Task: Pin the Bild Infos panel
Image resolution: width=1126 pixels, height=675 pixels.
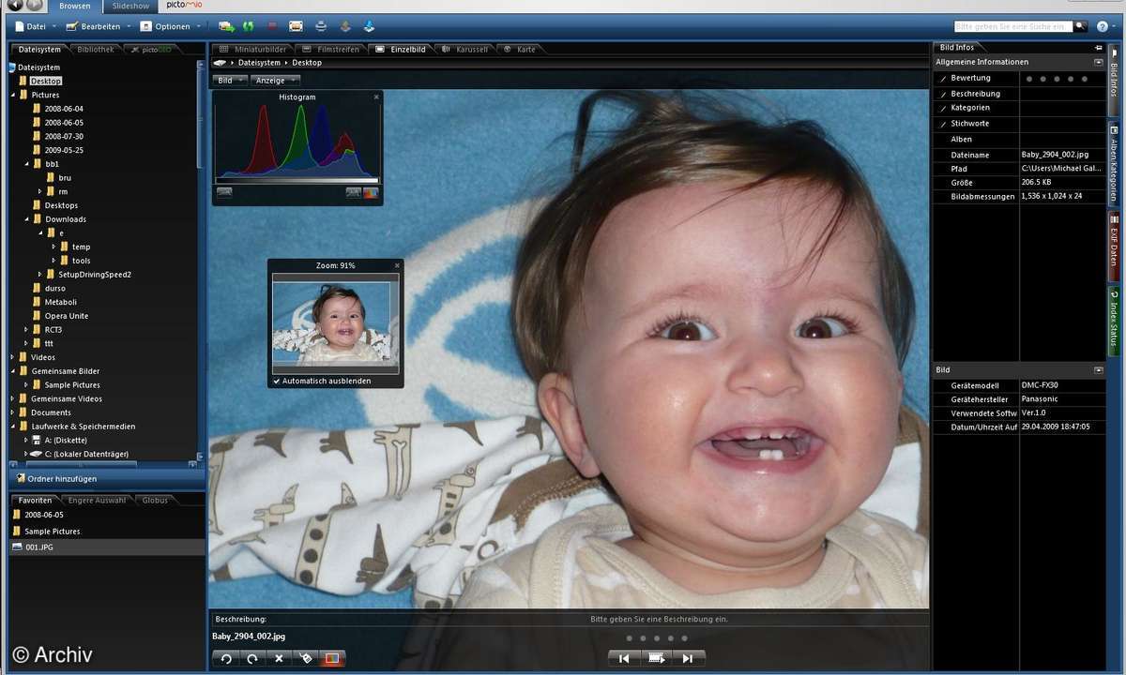Action: coord(1099,47)
